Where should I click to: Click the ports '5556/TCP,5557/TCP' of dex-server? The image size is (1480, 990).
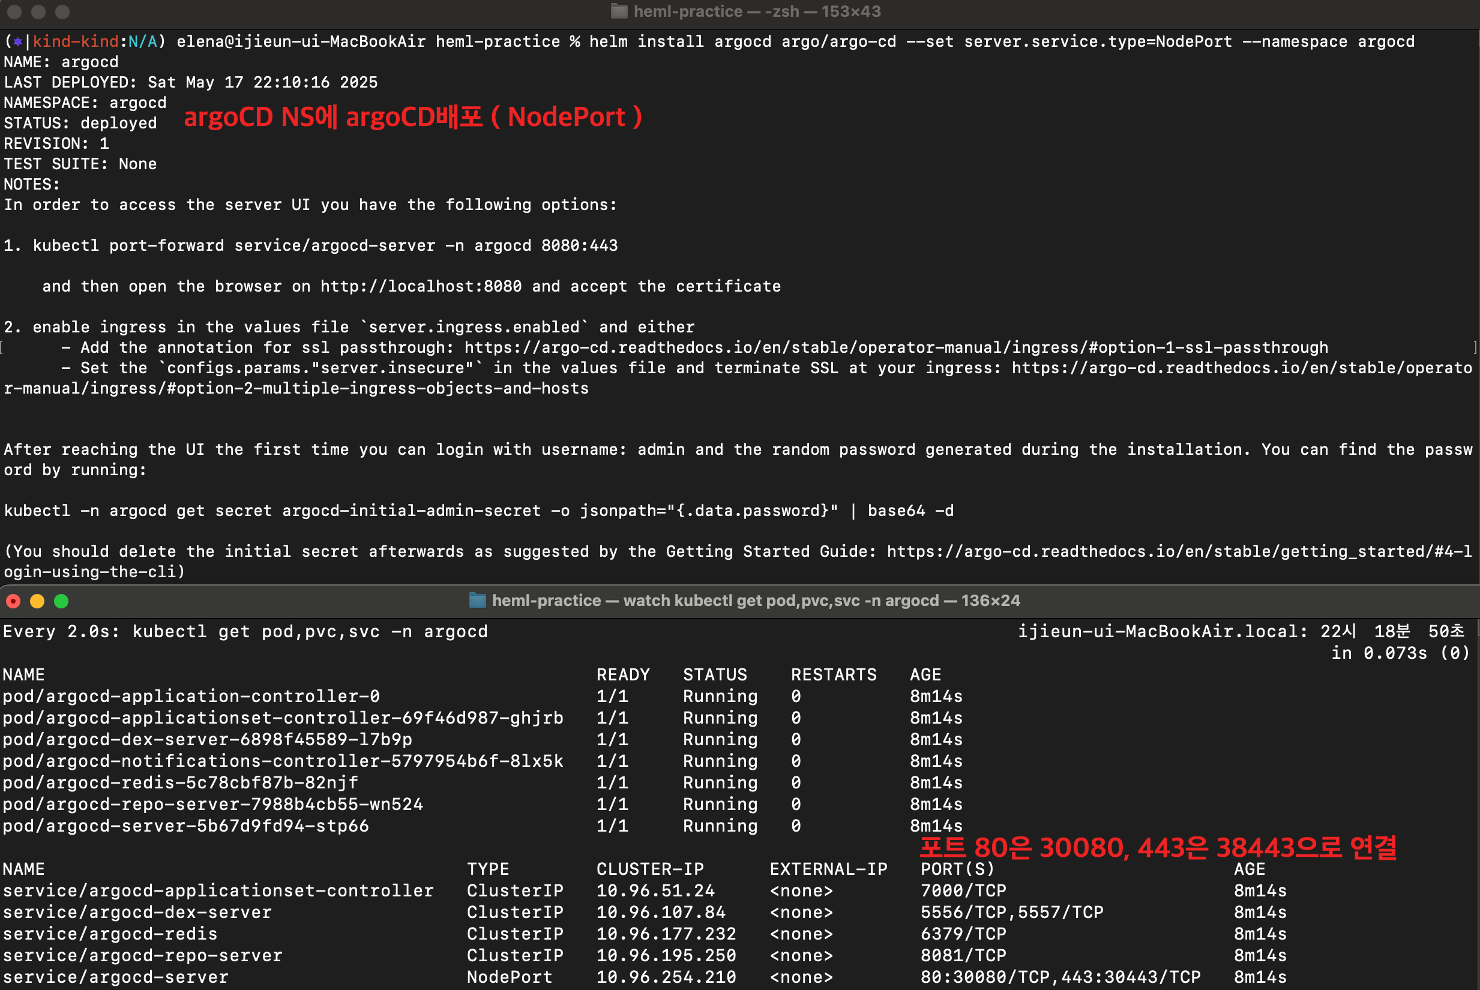(1012, 912)
